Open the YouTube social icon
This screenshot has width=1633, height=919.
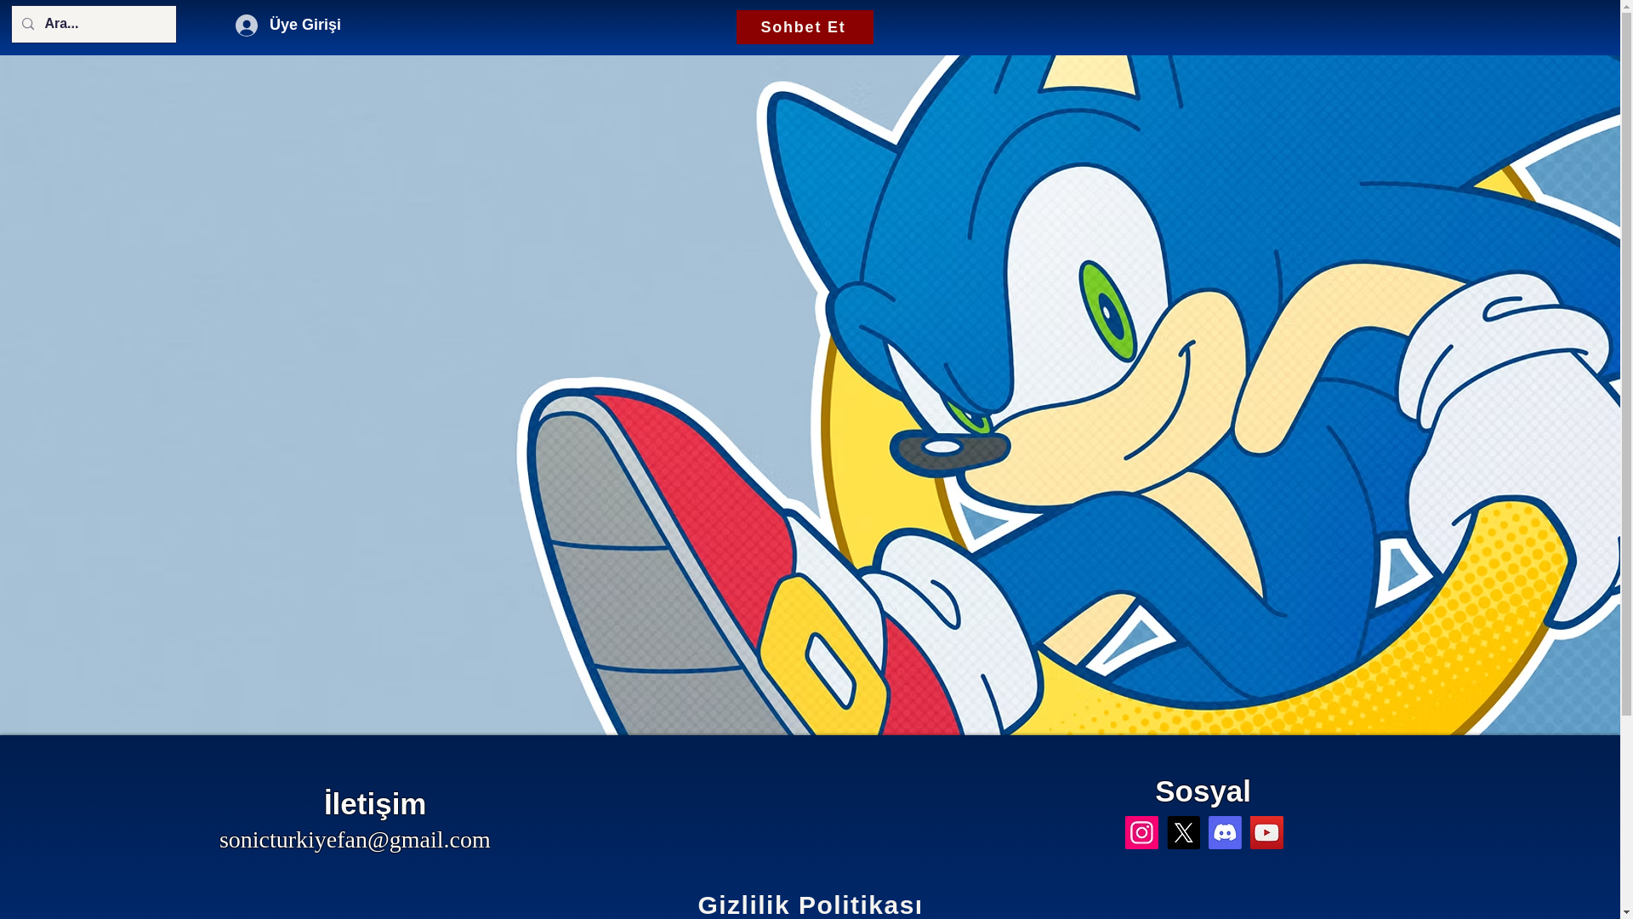click(x=1266, y=832)
